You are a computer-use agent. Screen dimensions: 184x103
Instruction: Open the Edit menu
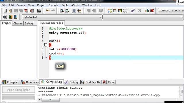pos(11,5)
